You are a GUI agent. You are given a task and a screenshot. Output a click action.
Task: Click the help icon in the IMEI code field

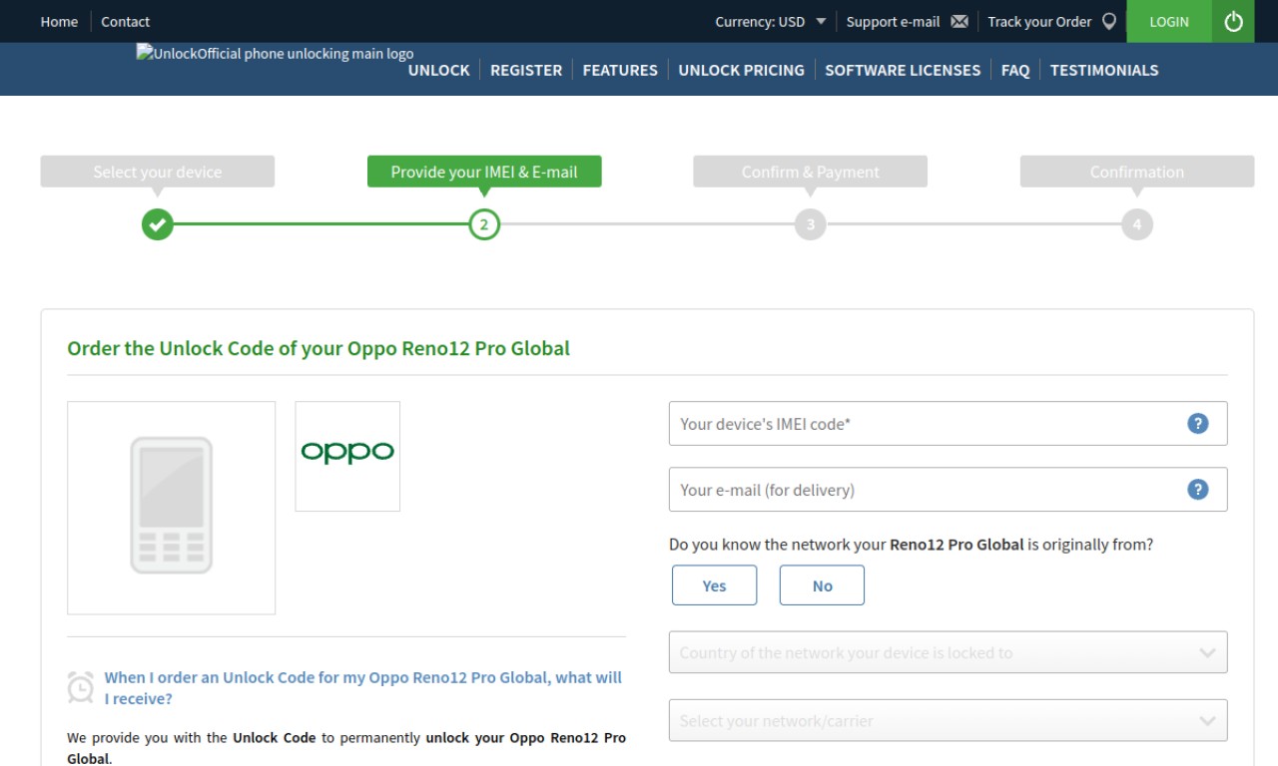1197,424
